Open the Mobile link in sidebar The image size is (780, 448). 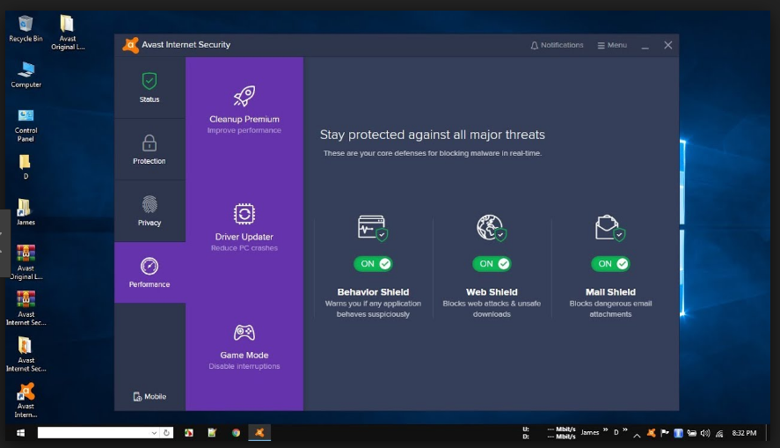tap(149, 397)
